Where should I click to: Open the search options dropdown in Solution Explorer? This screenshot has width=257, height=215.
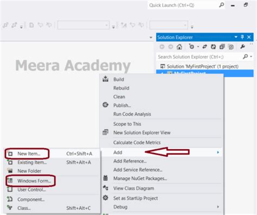click(251, 56)
